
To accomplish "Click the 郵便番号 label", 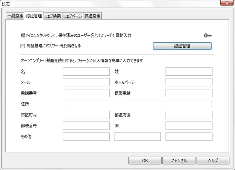I will click(x=29, y=126).
